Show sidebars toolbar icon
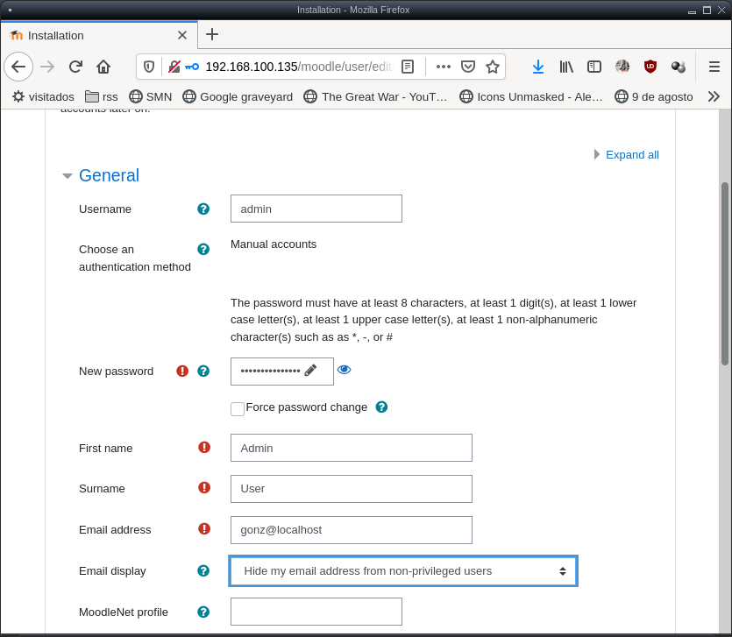This screenshot has height=637, width=732. pos(594,67)
